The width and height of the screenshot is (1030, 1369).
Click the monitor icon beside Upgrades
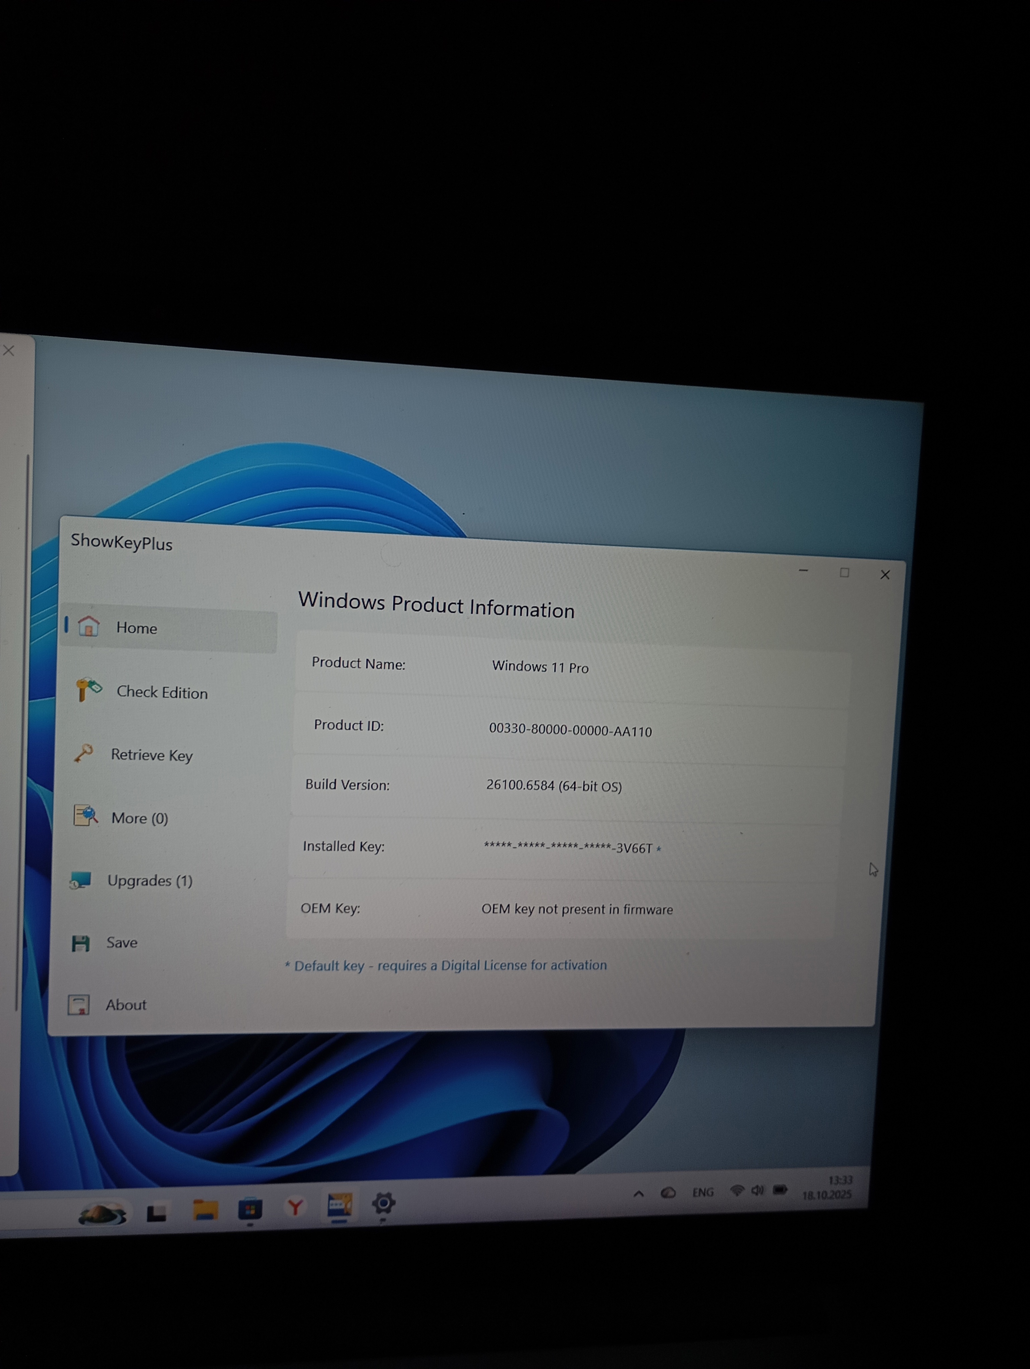point(80,879)
